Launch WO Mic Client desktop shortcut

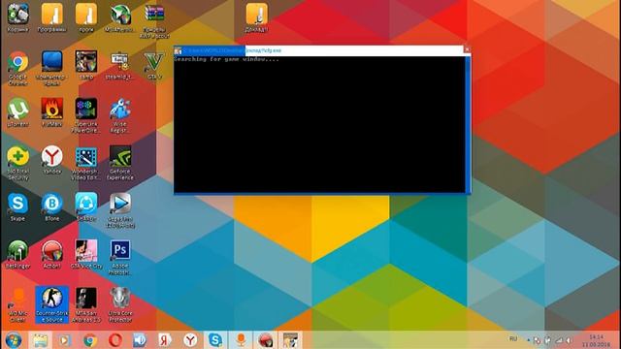click(x=17, y=304)
